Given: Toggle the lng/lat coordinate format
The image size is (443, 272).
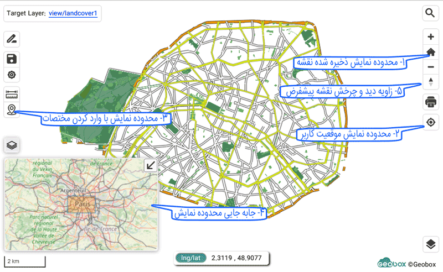Looking at the screenshot, I should pos(190,258).
